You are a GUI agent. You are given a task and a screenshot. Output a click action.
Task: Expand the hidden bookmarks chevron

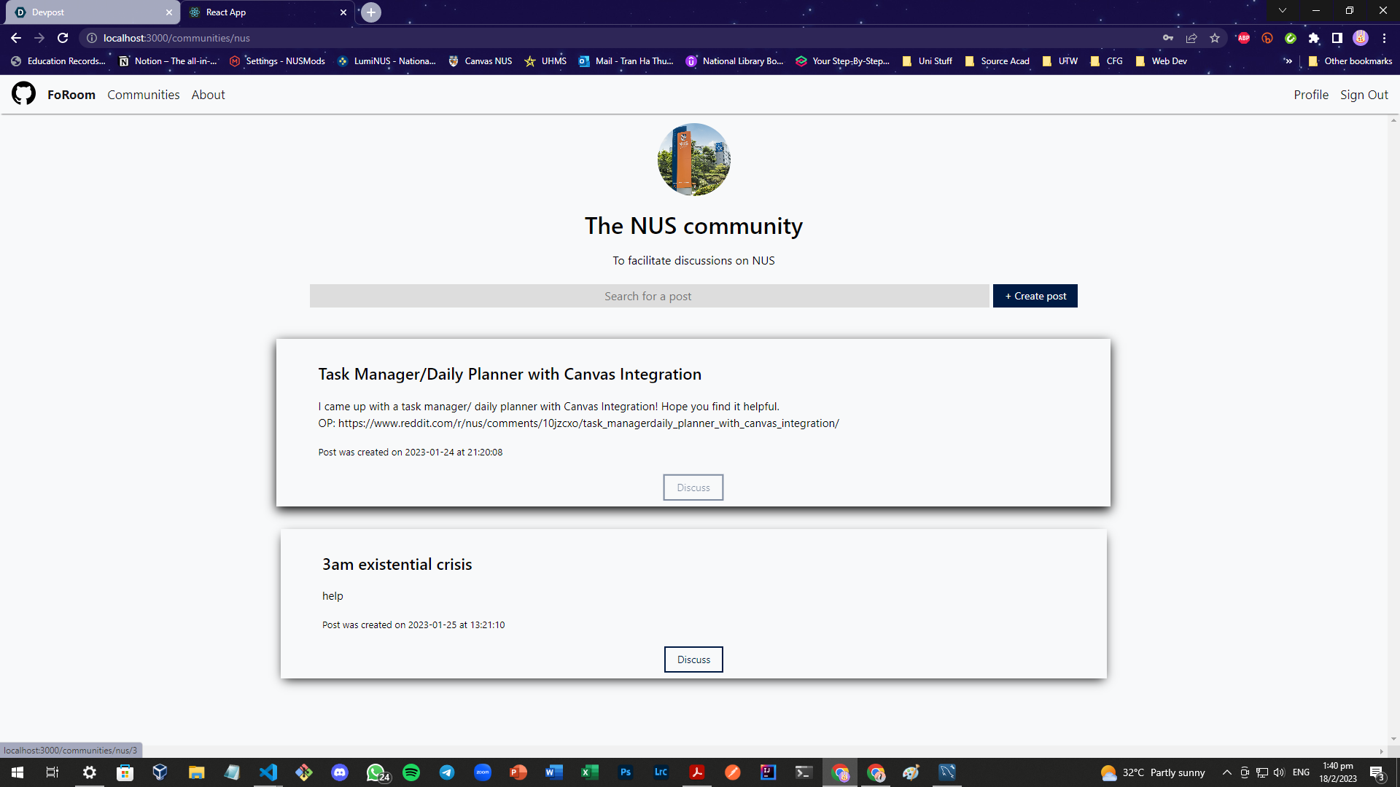pos(1288,61)
